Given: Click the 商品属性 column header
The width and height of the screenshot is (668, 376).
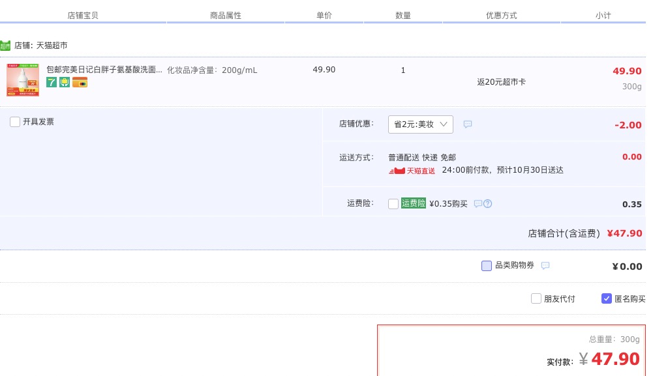Looking at the screenshot, I should tap(225, 15).
